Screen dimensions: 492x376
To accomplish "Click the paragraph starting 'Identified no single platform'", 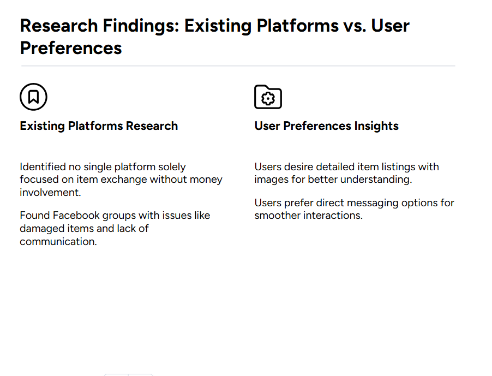I will pyautogui.click(x=121, y=180).
